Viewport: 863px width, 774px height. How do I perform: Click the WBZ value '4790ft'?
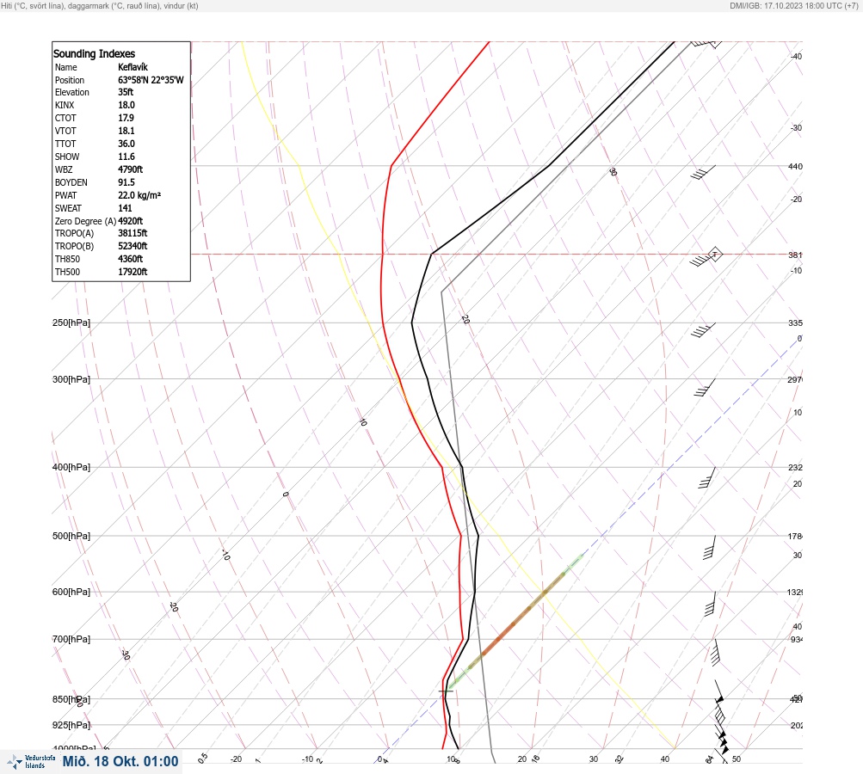click(x=131, y=169)
